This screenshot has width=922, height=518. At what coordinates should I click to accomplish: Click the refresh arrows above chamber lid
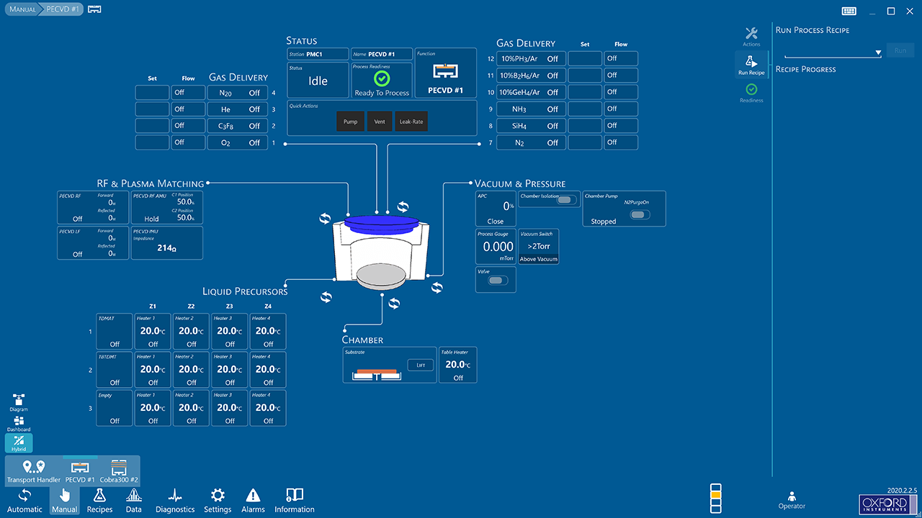coord(403,207)
